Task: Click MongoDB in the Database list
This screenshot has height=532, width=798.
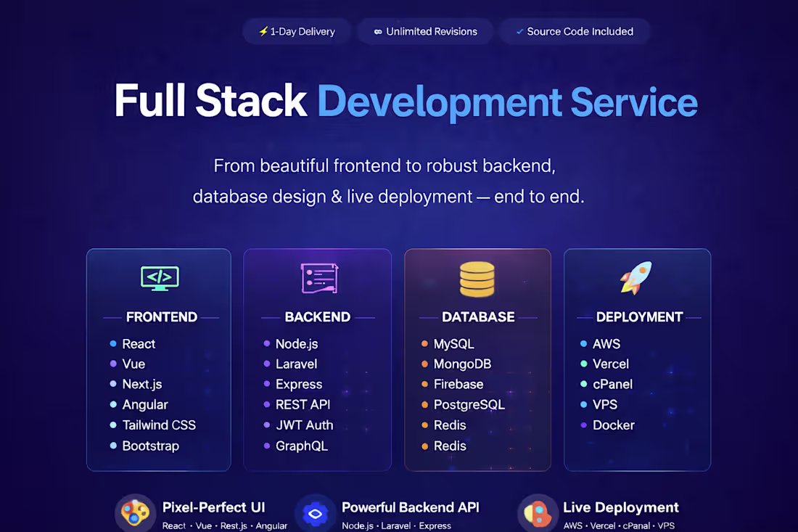Action: pos(462,364)
